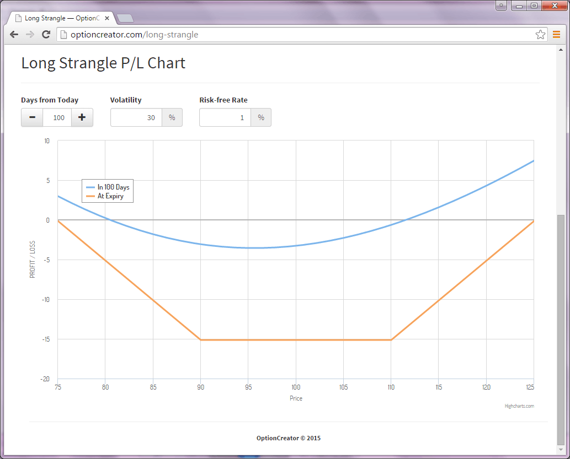
Task: Reload the page with the refresh icon
Action: point(46,34)
